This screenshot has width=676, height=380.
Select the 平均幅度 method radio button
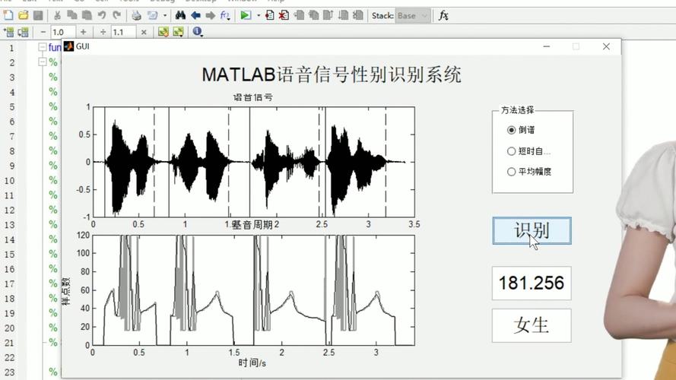coord(511,172)
